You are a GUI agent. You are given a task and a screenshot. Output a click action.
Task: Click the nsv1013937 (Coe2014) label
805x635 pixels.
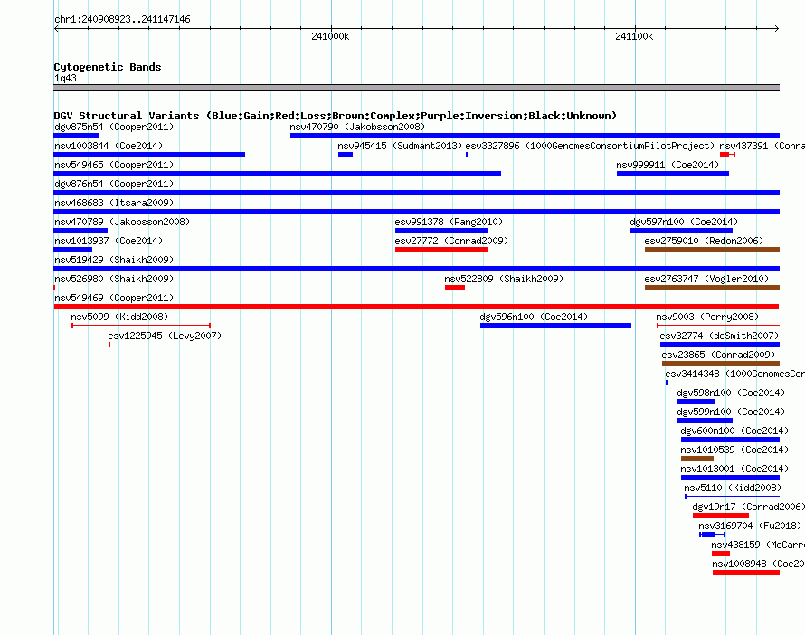pos(109,241)
